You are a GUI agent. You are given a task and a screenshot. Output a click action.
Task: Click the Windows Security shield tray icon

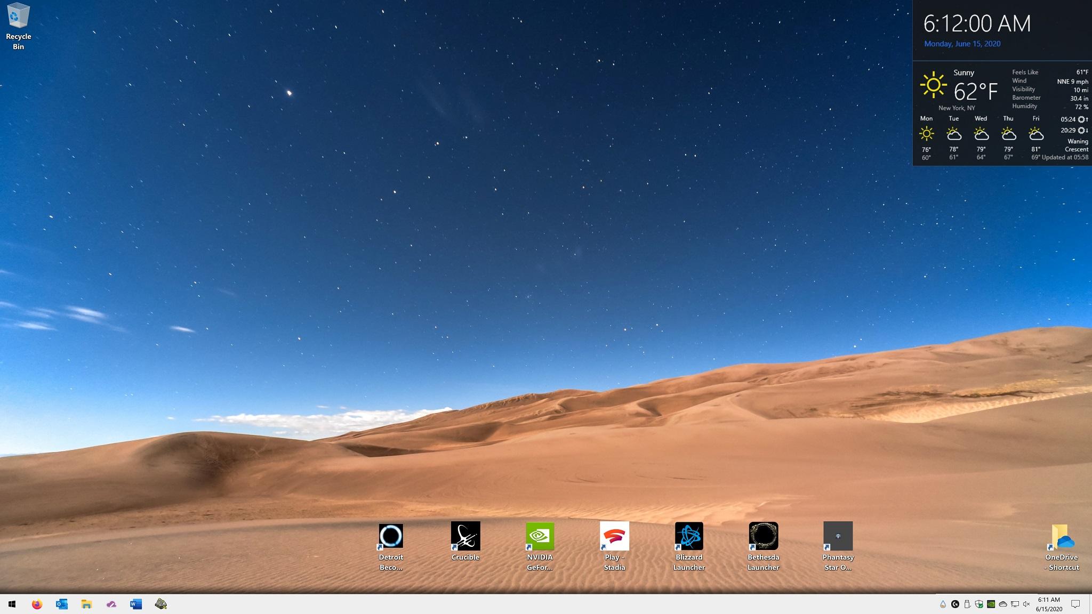coord(979,604)
